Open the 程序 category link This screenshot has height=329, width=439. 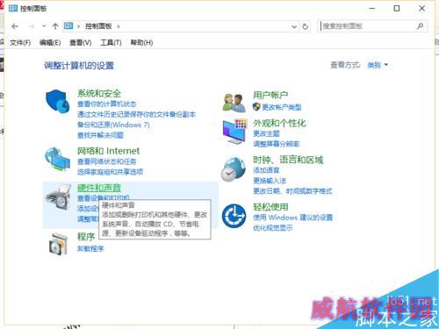click(x=86, y=237)
